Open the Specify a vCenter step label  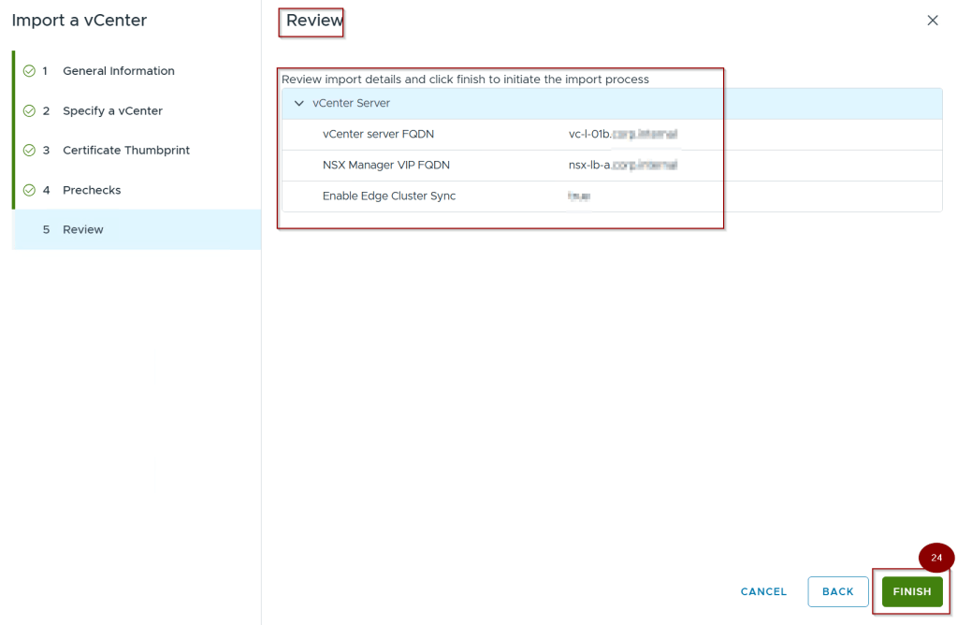tap(112, 111)
